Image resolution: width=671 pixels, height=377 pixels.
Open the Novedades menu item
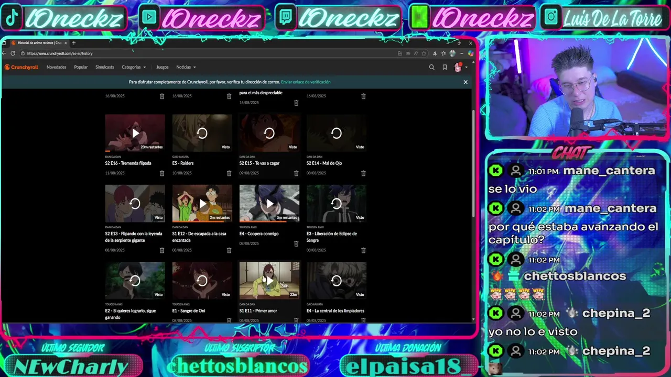[56, 67]
